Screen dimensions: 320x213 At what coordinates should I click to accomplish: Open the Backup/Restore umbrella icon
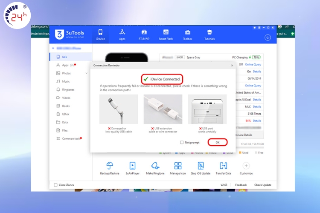pyautogui.click(x=109, y=166)
